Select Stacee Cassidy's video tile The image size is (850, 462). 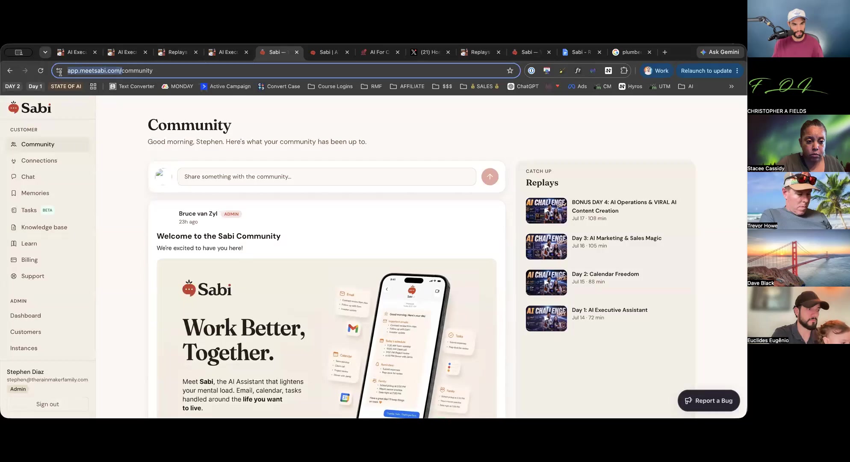pyautogui.click(x=799, y=143)
